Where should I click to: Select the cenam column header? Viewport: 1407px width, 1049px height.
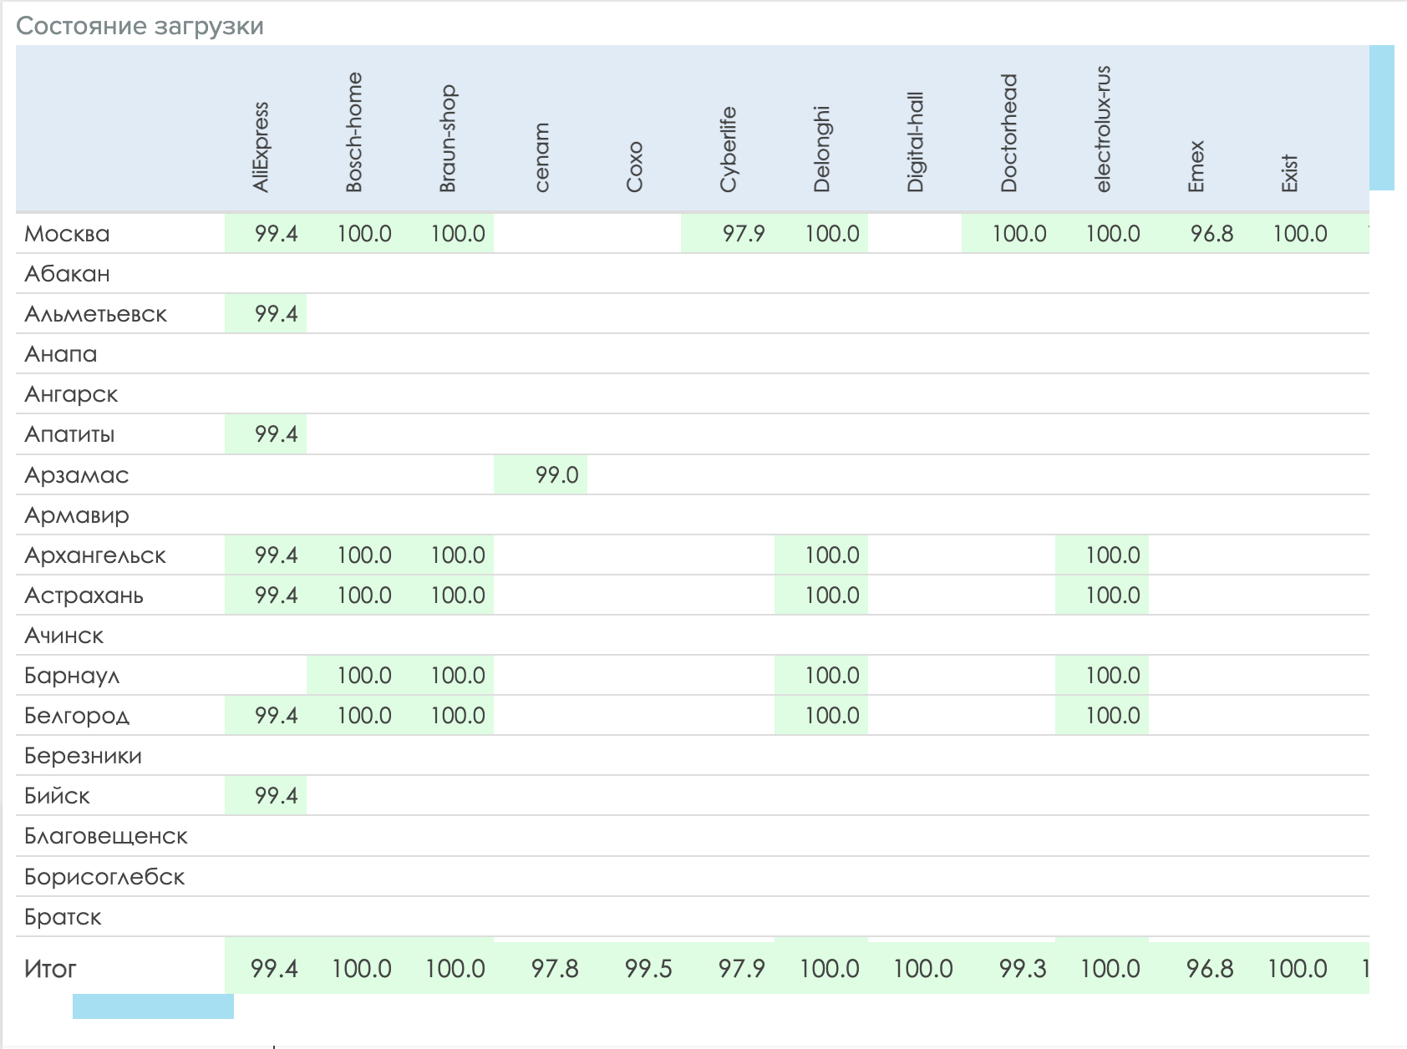click(541, 158)
